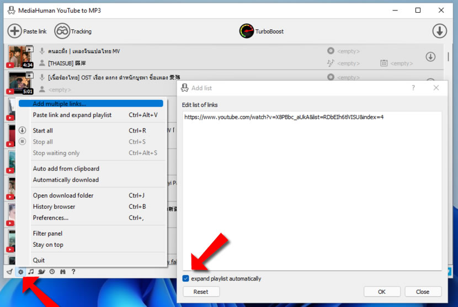Click the OST track title text

pyautogui.click(x=114, y=77)
